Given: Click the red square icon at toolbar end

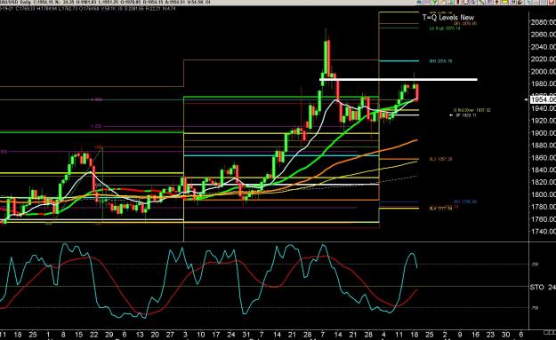Looking at the screenshot, I should pyautogui.click(x=552, y=2).
